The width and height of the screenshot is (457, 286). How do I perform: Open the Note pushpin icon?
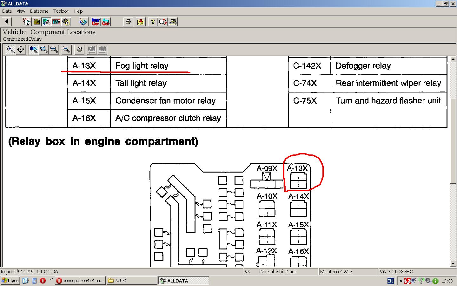tap(141, 22)
